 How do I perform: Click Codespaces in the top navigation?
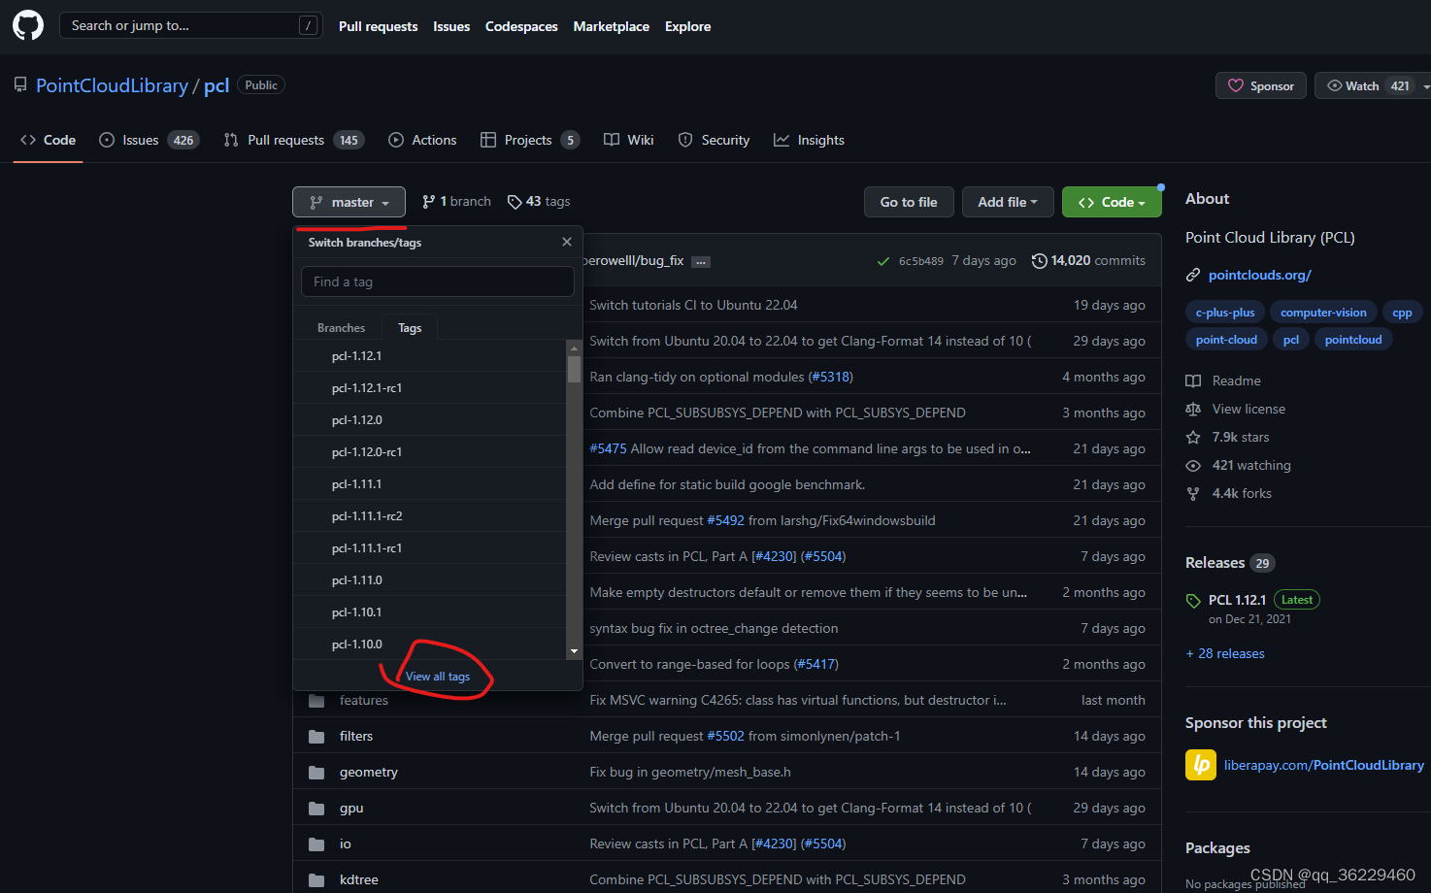(x=521, y=26)
